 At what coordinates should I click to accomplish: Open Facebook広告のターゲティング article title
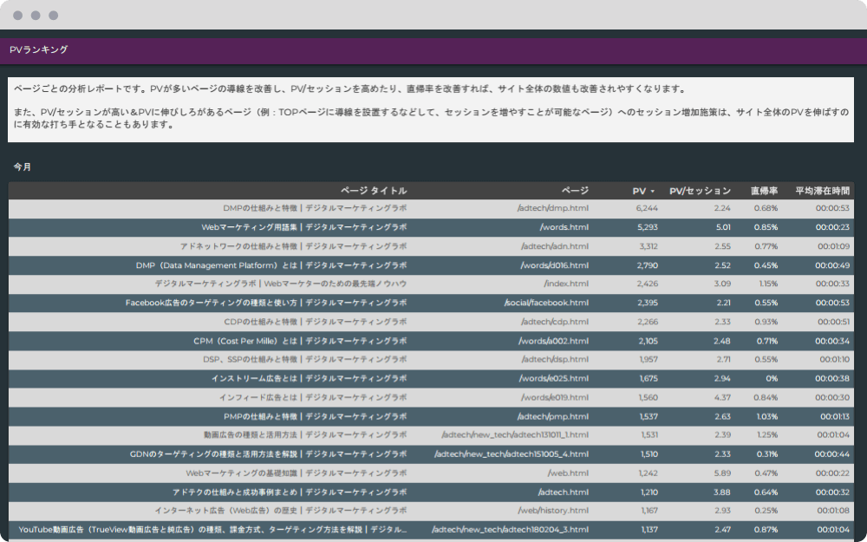[265, 303]
